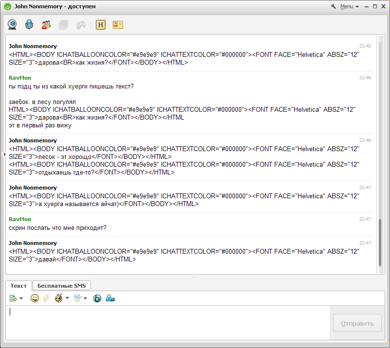Click the wrench settings icon
Screen dimensions: 390x348
333,6
